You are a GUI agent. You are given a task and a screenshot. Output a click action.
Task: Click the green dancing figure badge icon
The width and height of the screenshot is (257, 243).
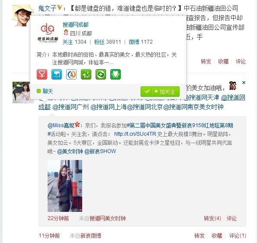(x=86, y=74)
